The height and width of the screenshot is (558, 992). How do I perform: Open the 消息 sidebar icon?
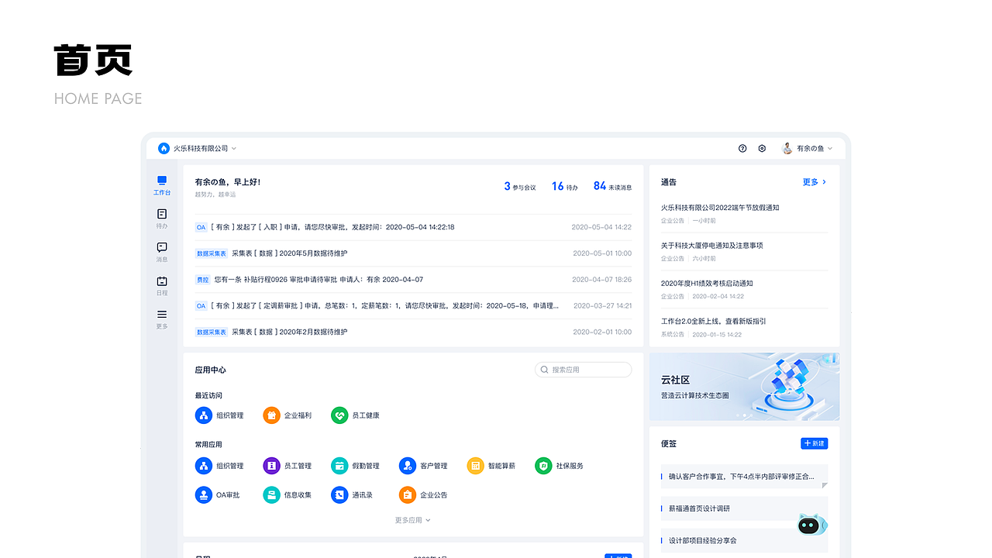click(161, 249)
